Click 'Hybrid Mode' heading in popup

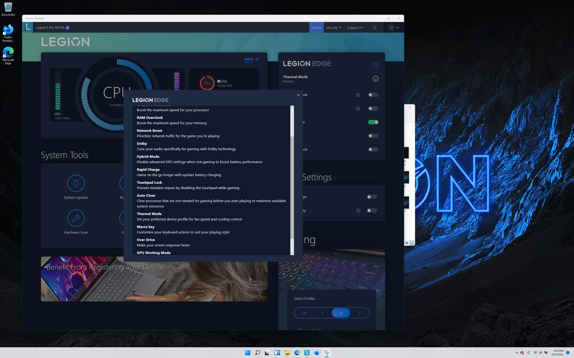pos(148,157)
